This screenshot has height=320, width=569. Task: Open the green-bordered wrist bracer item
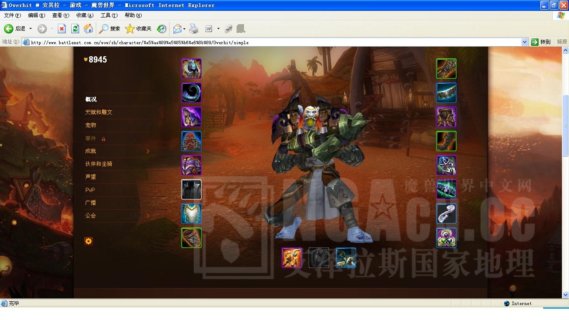coord(191,237)
